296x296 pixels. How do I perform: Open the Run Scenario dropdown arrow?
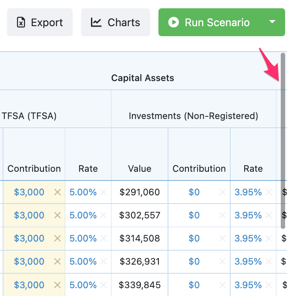[x=272, y=22]
